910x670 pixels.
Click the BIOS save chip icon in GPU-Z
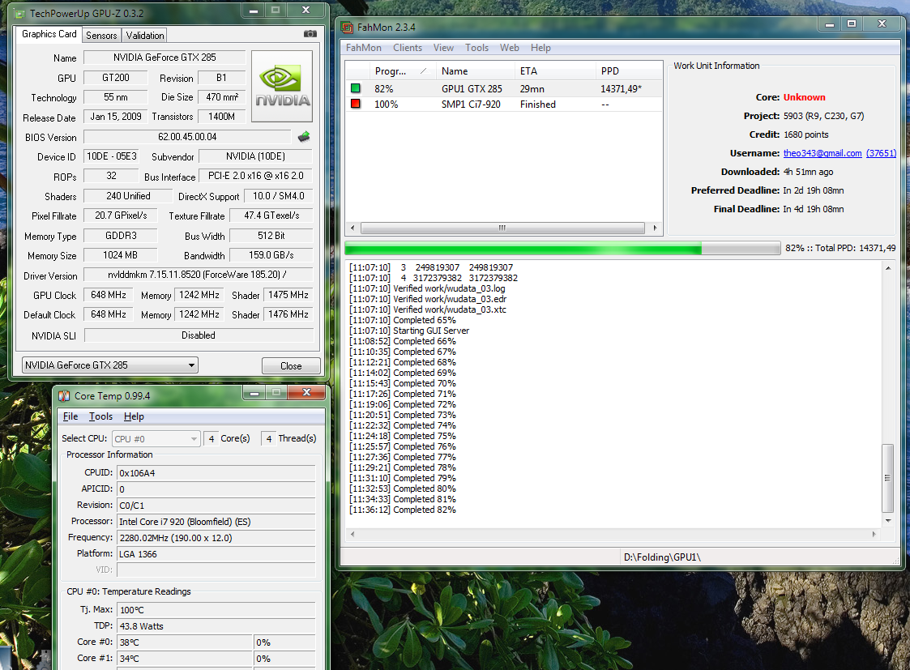(304, 137)
